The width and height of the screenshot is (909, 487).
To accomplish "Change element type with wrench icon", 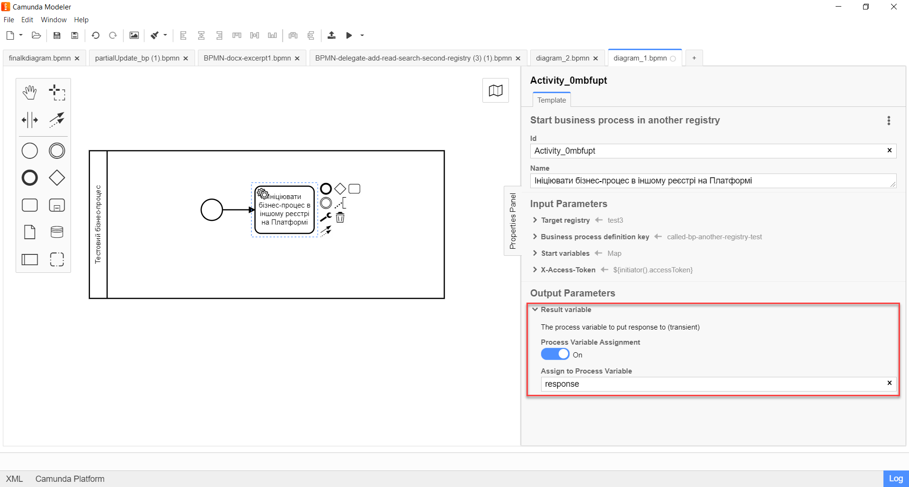I will (x=326, y=217).
